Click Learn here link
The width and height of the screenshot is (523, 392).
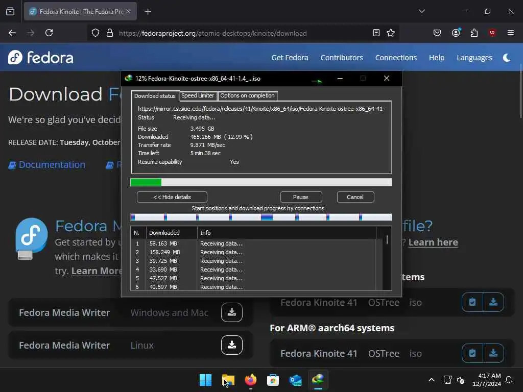point(433,242)
